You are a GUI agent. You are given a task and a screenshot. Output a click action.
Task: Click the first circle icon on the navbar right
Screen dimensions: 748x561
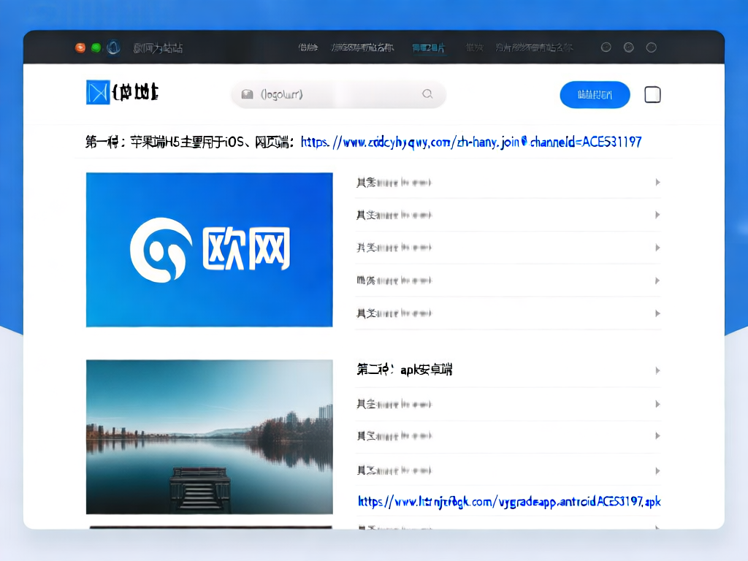coord(606,47)
